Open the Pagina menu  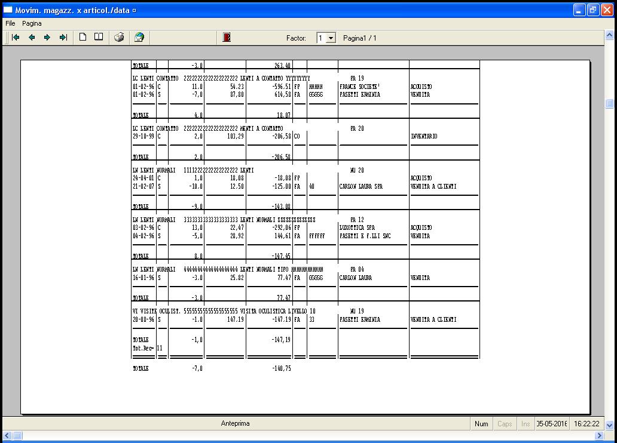pos(32,23)
